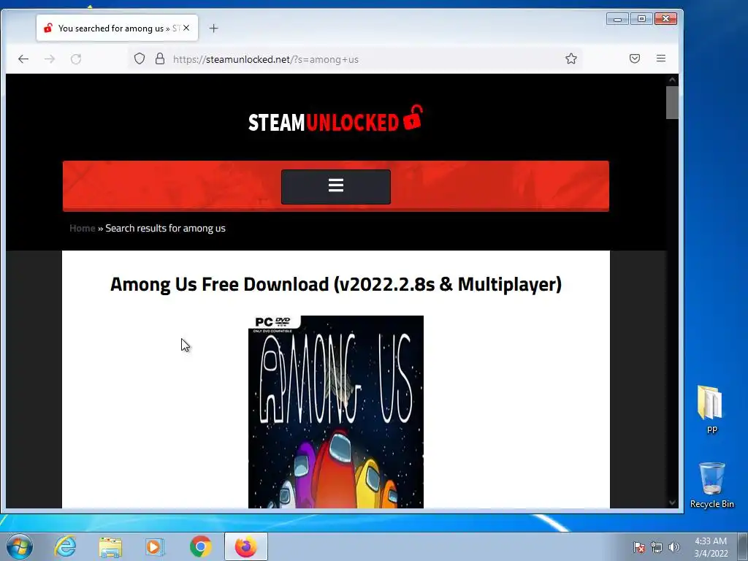Open a new tab with the plus button
This screenshot has width=748, height=561.
point(214,28)
